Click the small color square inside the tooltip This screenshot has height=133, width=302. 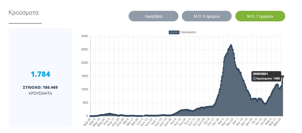(254, 79)
